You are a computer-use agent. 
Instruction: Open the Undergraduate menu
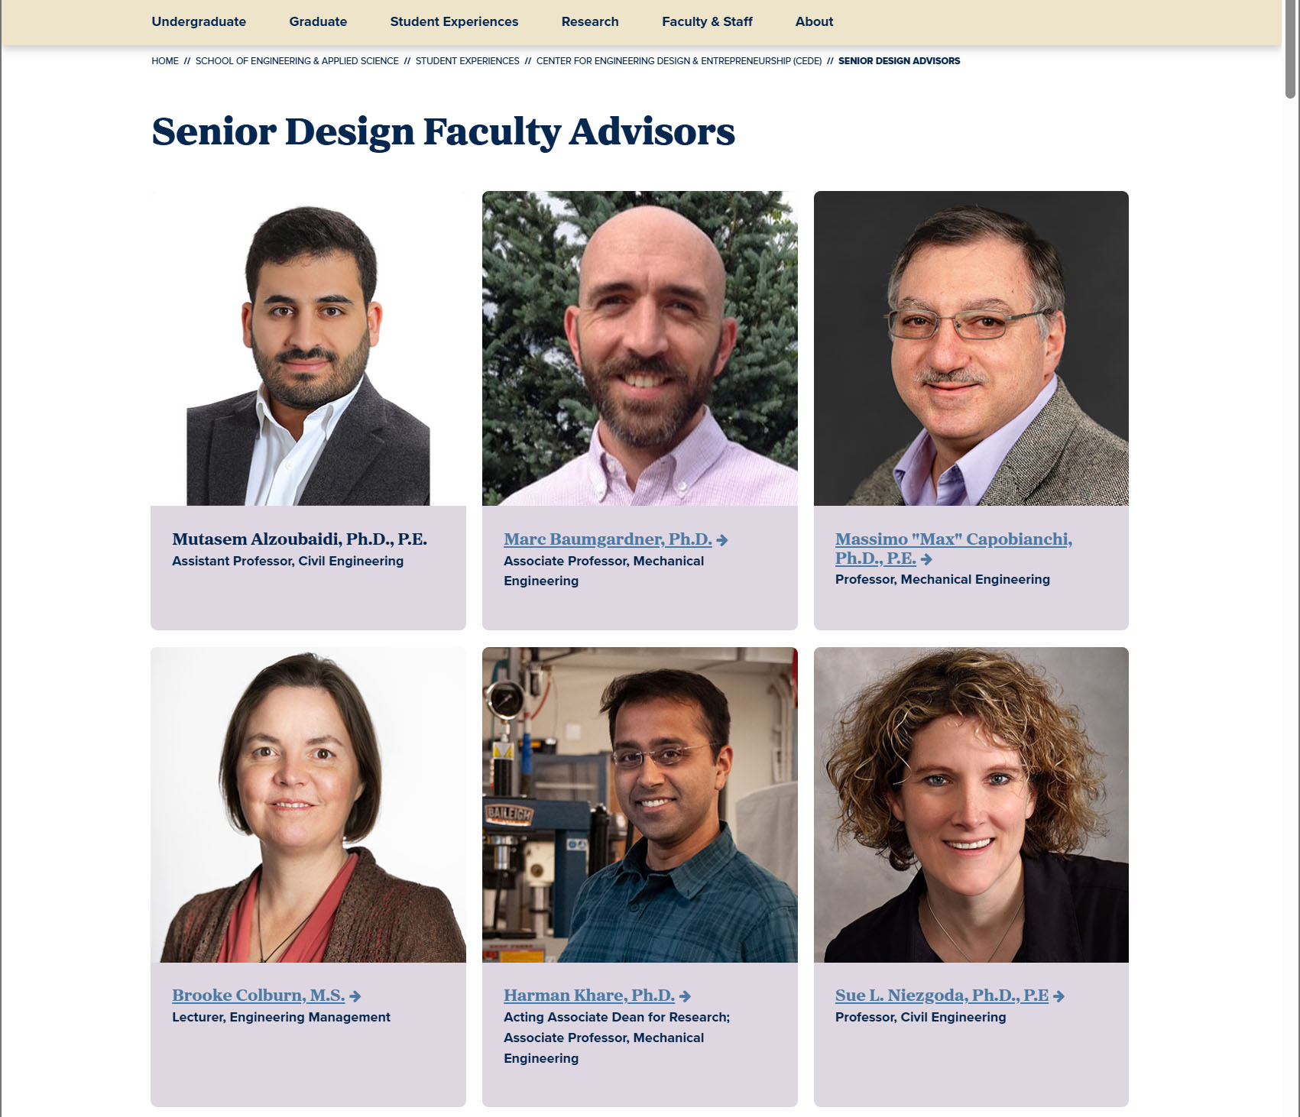199,21
